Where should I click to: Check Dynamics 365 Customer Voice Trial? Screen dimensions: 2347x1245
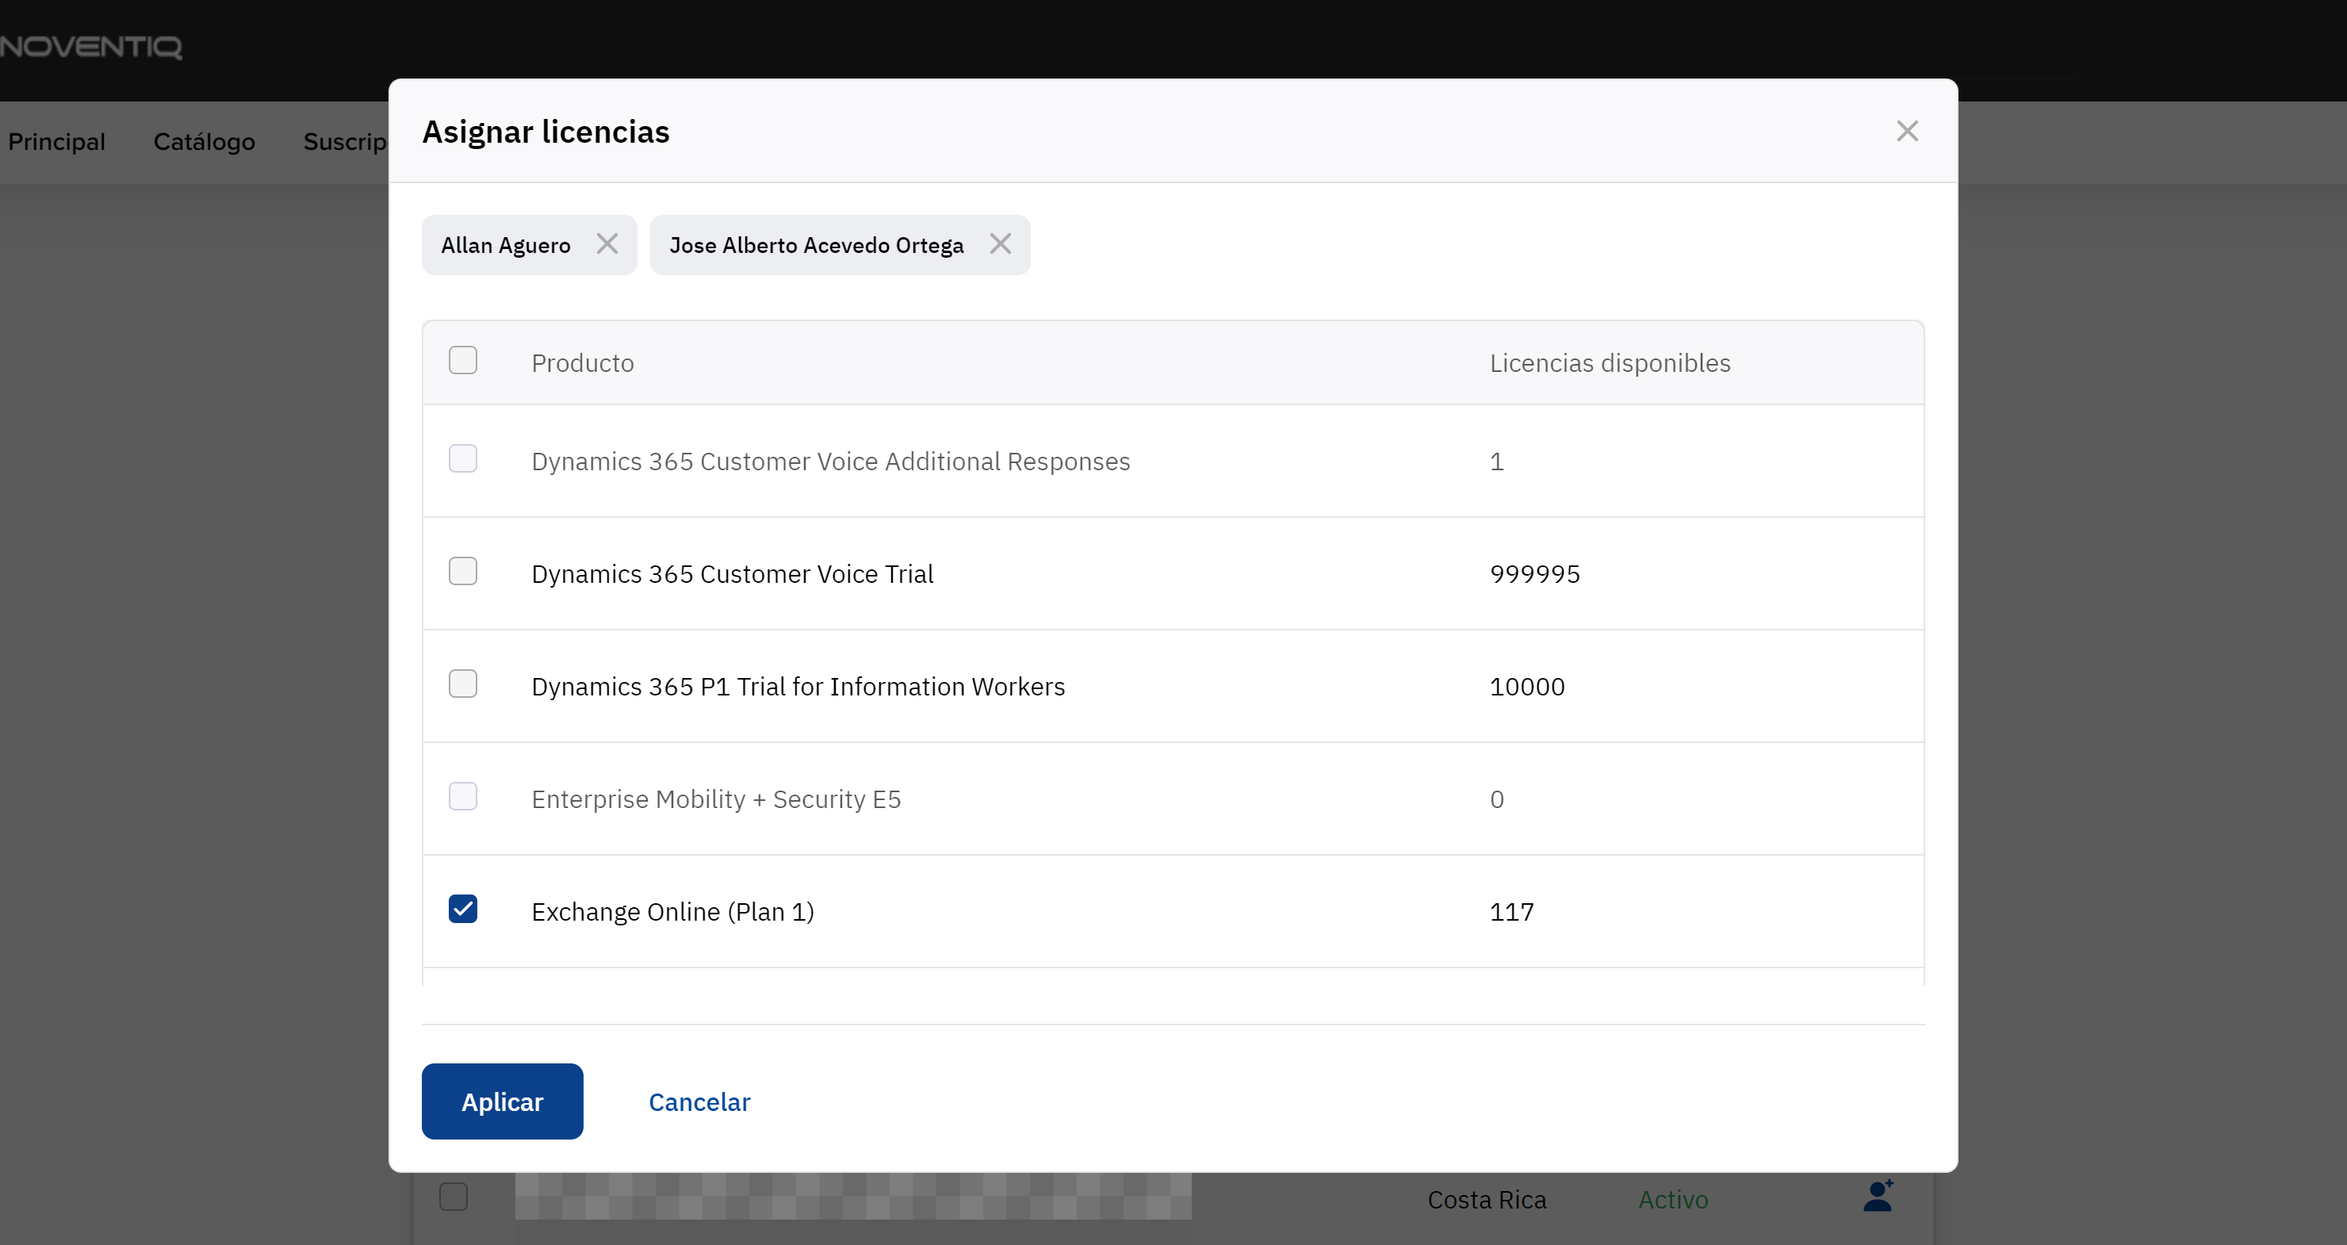click(463, 572)
